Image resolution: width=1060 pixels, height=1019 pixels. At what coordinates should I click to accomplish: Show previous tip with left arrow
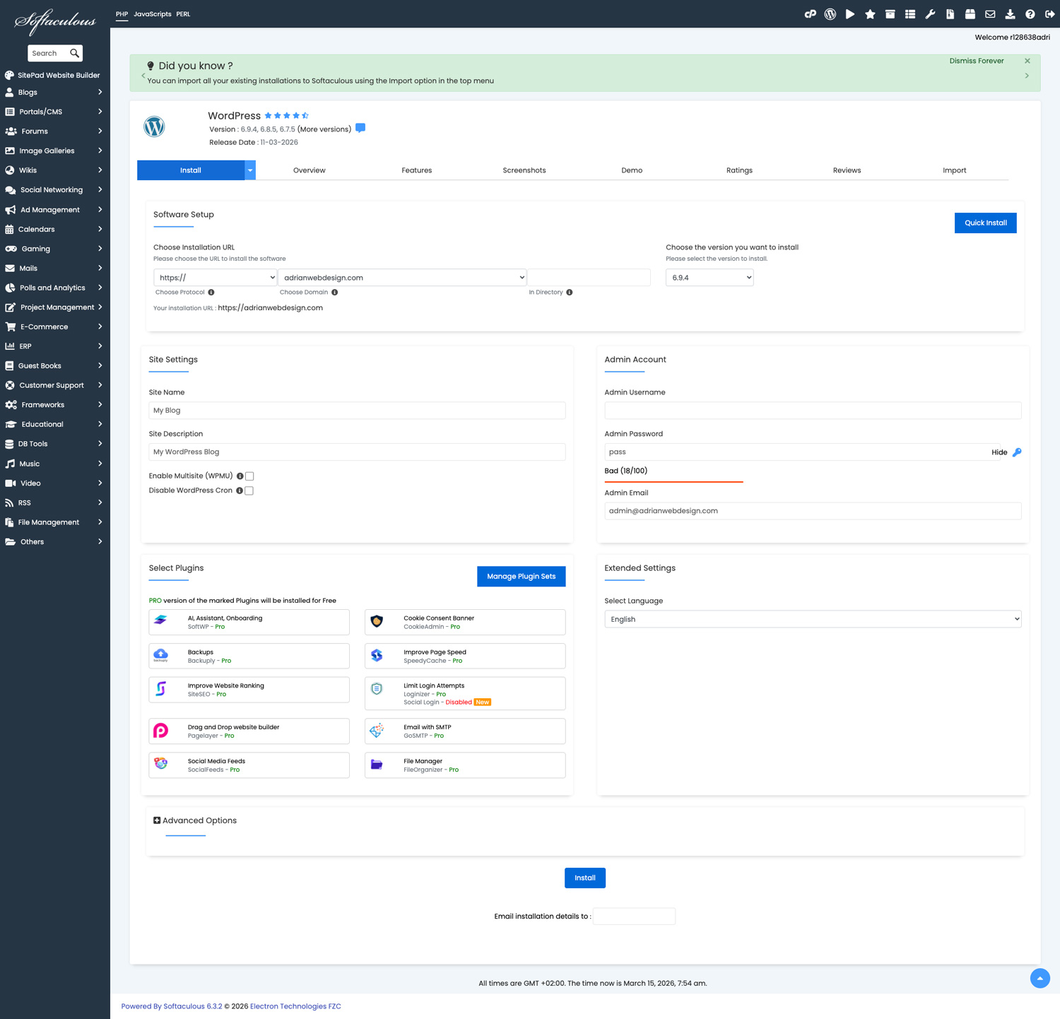click(x=143, y=76)
